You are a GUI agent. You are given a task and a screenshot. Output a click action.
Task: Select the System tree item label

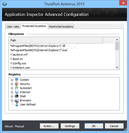[24, 80]
